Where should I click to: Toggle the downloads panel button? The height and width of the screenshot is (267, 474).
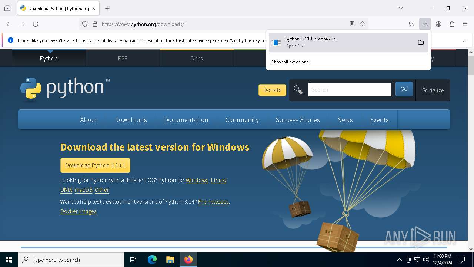425,24
